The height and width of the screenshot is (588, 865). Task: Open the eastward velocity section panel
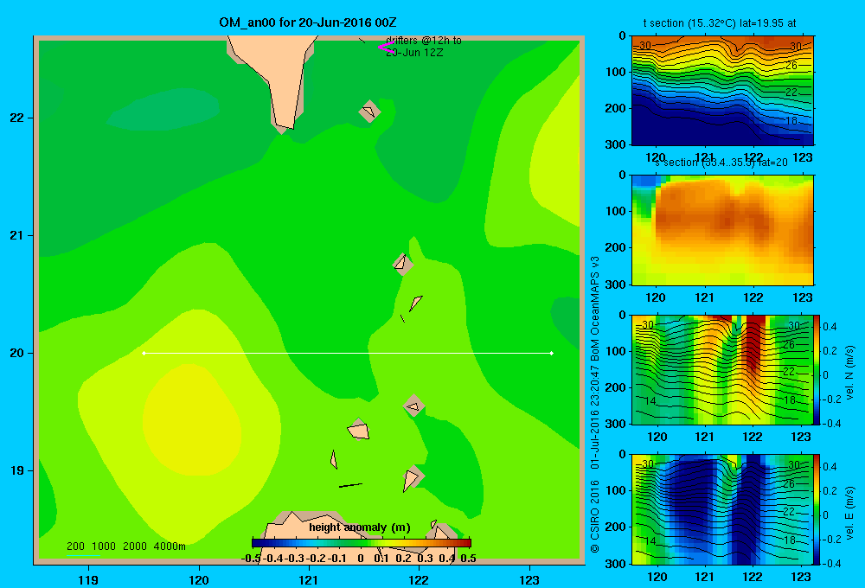(x=721, y=508)
